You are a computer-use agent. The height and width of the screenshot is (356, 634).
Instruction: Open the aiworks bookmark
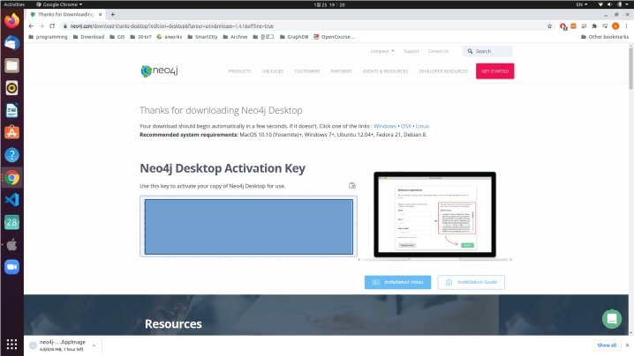pos(169,37)
